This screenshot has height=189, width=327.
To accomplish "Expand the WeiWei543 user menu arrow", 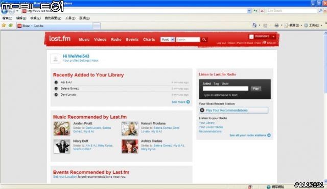I will click(x=273, y=37).
